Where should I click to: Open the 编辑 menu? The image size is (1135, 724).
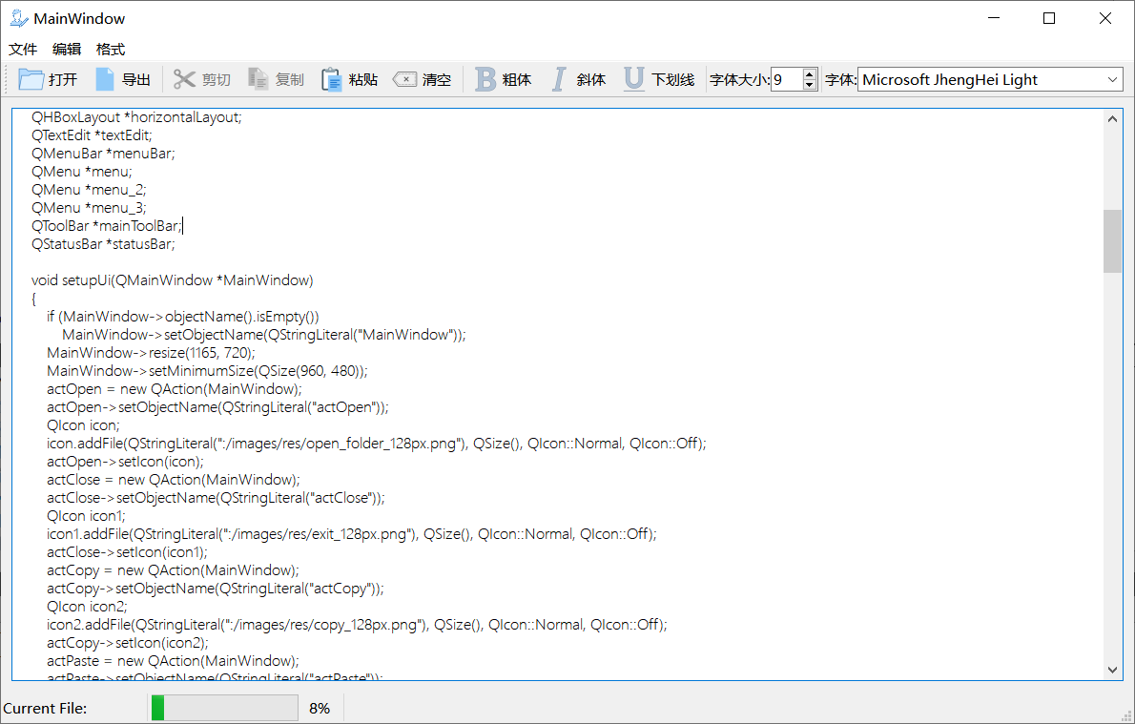(67, 50)
